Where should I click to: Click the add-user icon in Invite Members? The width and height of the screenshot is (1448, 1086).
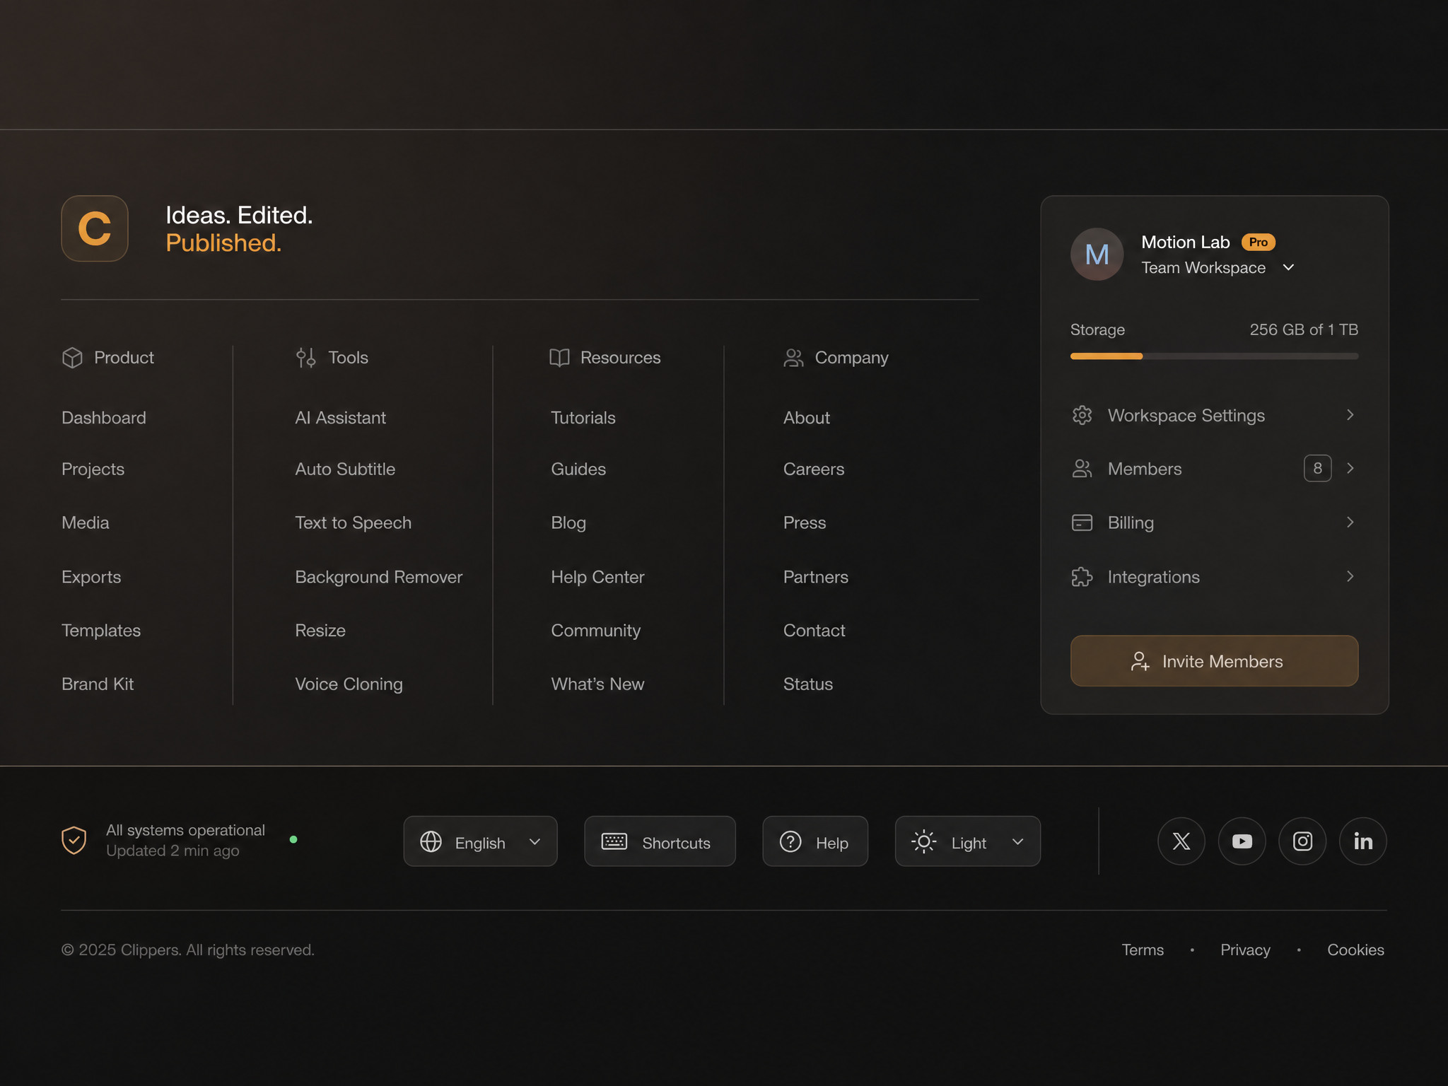1140,661
